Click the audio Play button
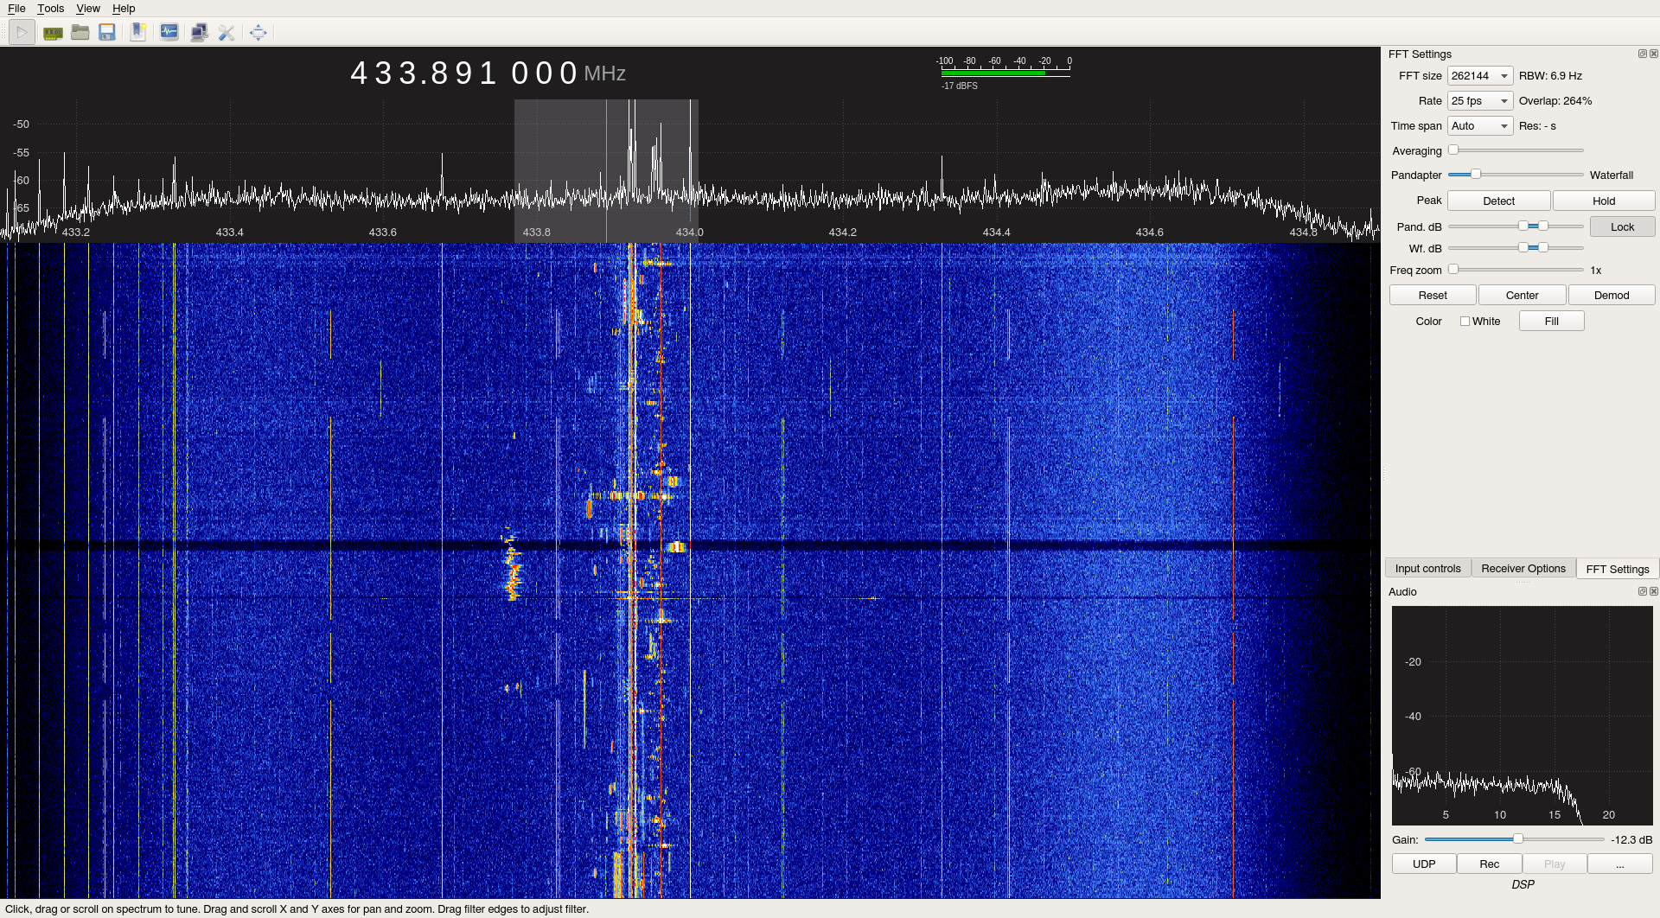 1555,864
